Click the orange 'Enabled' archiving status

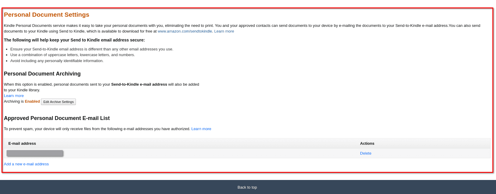pos(32,101)
